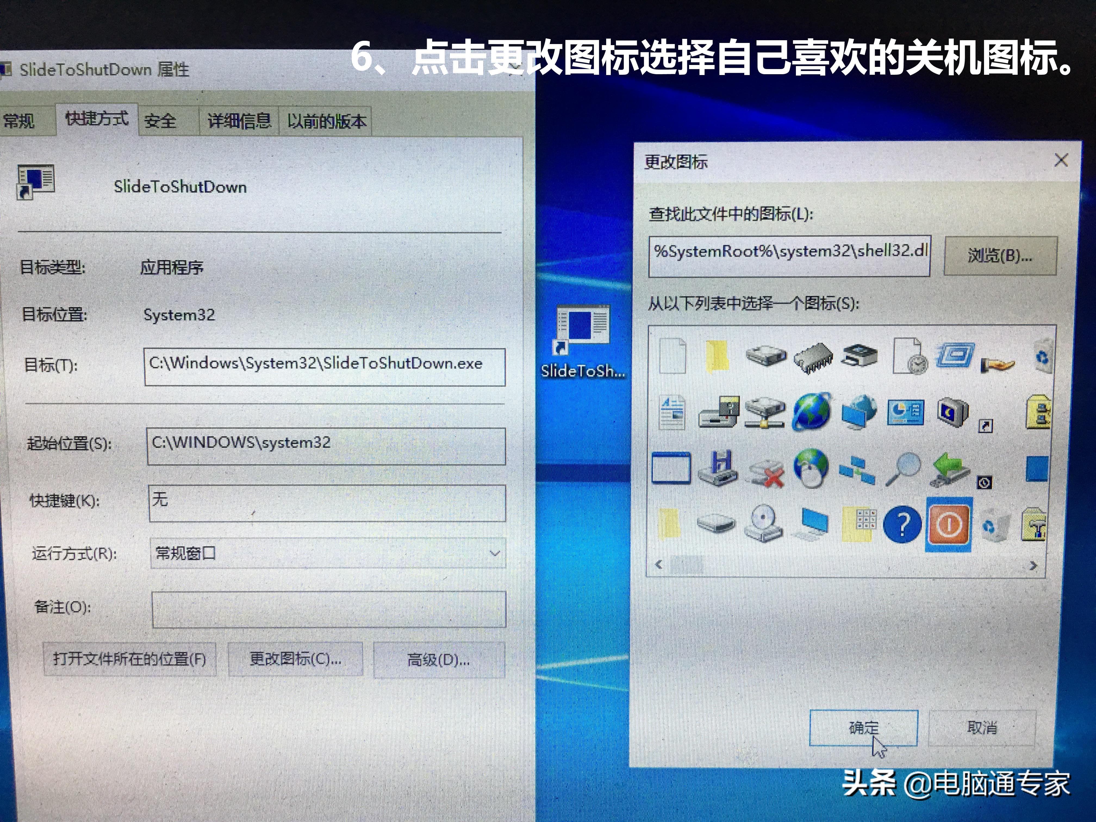The width and height of the screenshot is (1096, 822).
Task: Select the monitor with crescent moon icon
Action: [953, 412]
